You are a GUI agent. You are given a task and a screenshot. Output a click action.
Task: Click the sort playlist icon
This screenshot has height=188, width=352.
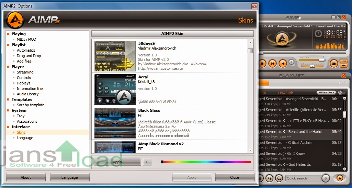pyautogui.click(x=269, y=178)
